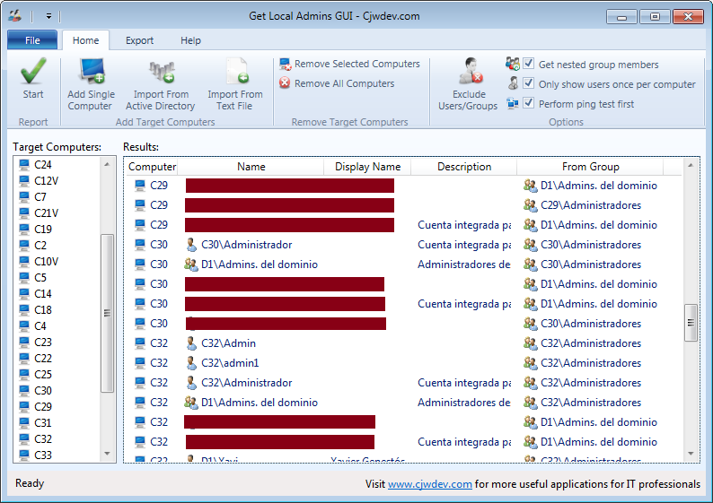Click the Import From Active Directory icon

[162, 71]
